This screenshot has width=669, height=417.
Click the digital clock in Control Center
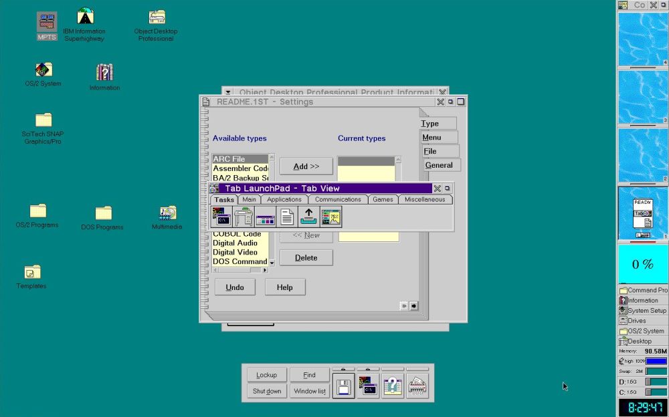pos(644,407)
